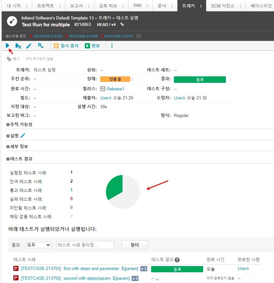The image size is (274, 283).
Task: Click the 테스트 실행 breadcrumb link
Action: coord(127,18)
